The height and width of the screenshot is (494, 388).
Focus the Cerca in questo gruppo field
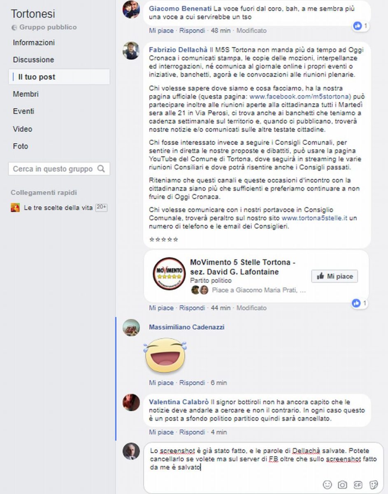pyautogui.click(x=59, y=169)
